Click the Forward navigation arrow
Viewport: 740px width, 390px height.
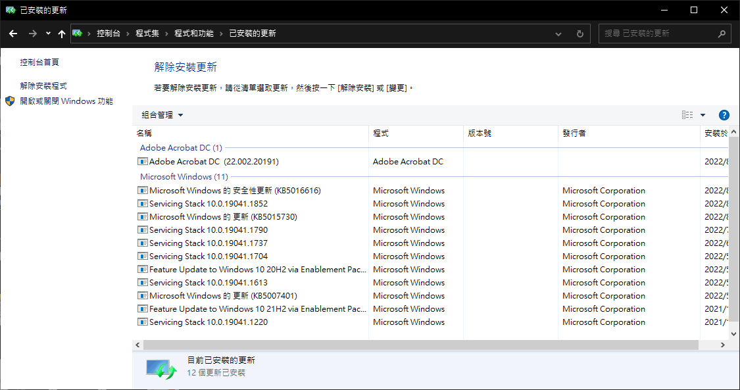click(x=33, y=34)
